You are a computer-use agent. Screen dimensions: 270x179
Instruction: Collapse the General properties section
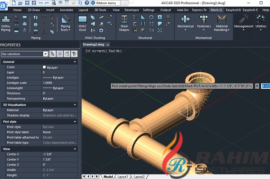pos(75,61)
